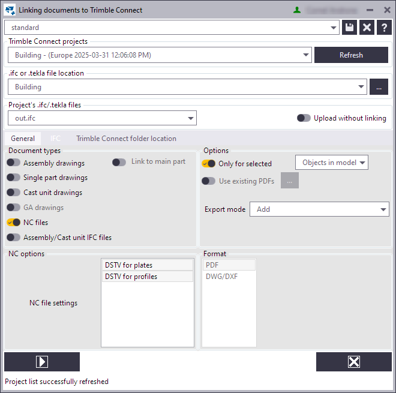Start linking with the play arrow button
Viewport: 396px width, 393px height.
pos(42,362)
